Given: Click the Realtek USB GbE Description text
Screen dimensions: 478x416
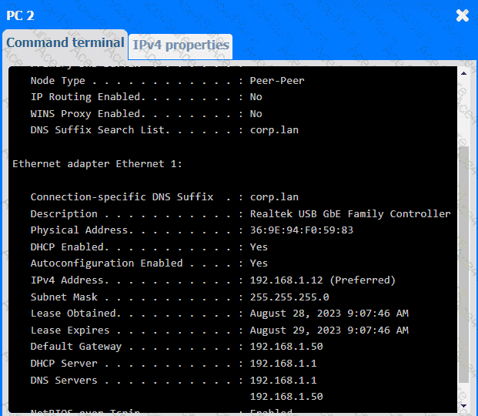Looking at the screenshot, I should click(x=350, y=213).
